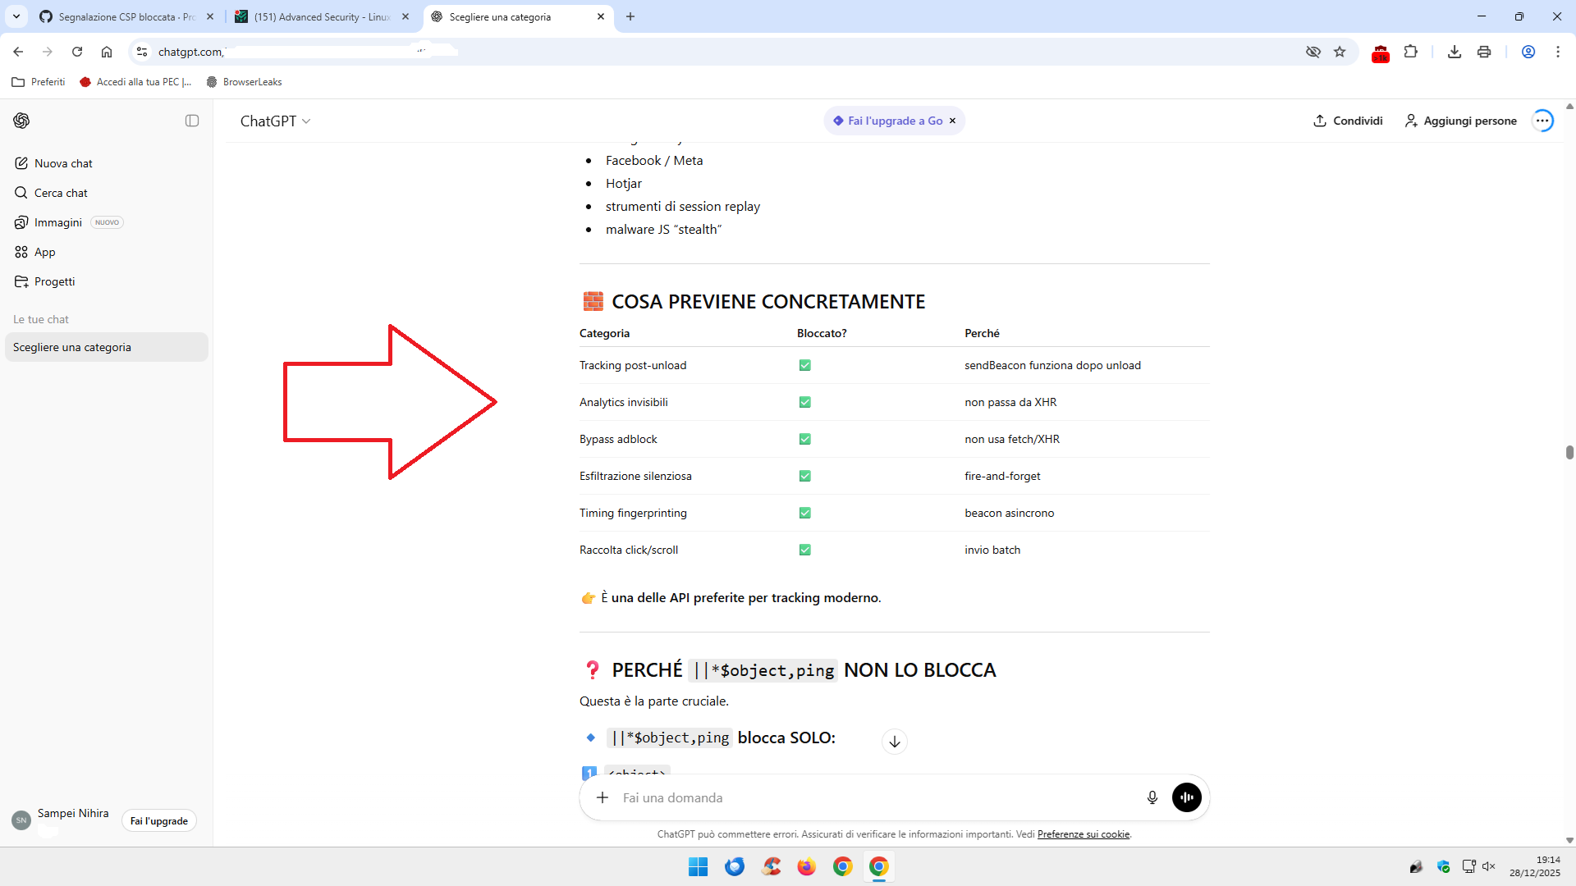The height and width of the screenshot is (886, 1576).
Task: Click the page vertical scrollbar thumb
Action: 1569,453
